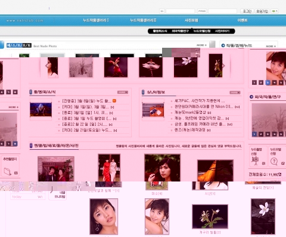
Task: Click the 회원가입 button
Action: pyautogui.click(x=262, y=11)
